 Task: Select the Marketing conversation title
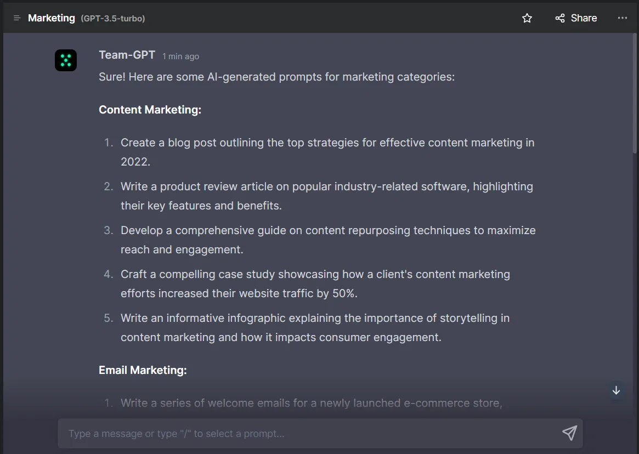click(51, 18)
